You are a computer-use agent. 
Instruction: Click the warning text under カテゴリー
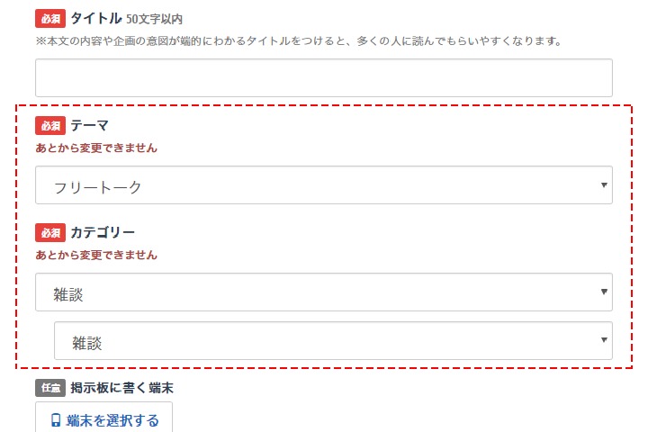(96, 255)
